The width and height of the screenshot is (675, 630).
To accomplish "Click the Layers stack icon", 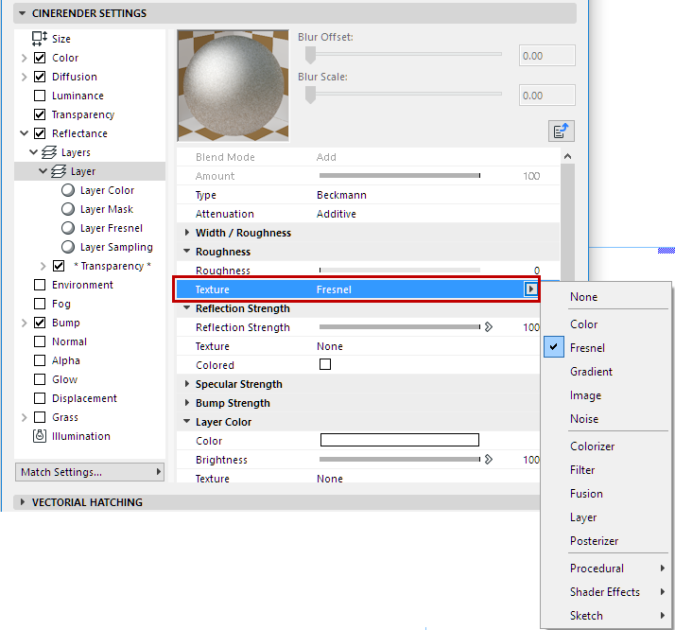I will coord(49,152).
